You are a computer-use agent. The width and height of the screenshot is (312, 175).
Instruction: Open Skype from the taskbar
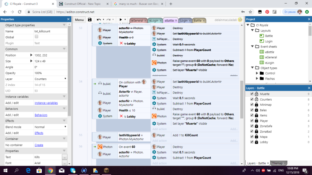click(73, 170)
